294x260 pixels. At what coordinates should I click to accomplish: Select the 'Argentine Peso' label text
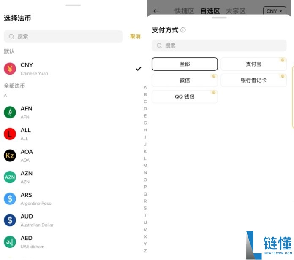tap(36, 204)
